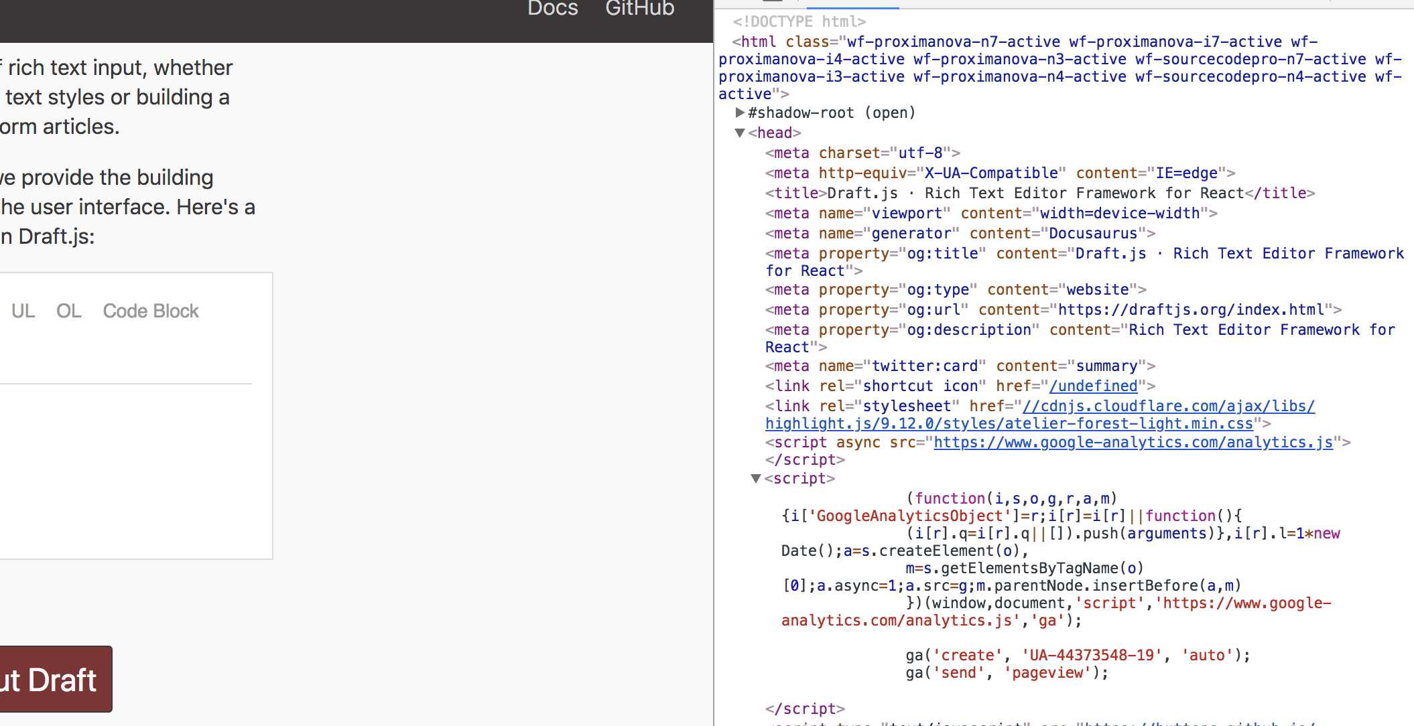
Task: Click the ga('create', 'UA-44373548-19') code line
Action: [x=1078, y=655]
